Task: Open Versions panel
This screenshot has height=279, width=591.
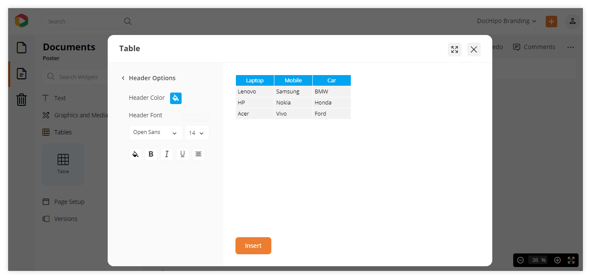Action: pyautogui.click(x=66, y=219)
